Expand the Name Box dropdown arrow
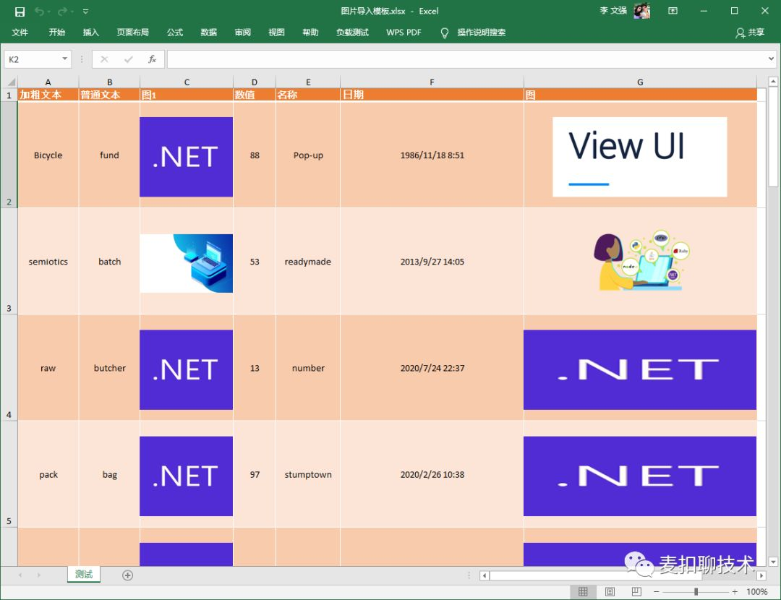 click(x=65, y=59)
